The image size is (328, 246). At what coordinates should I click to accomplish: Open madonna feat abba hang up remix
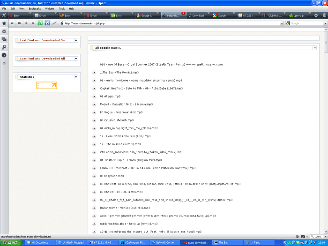129,224
